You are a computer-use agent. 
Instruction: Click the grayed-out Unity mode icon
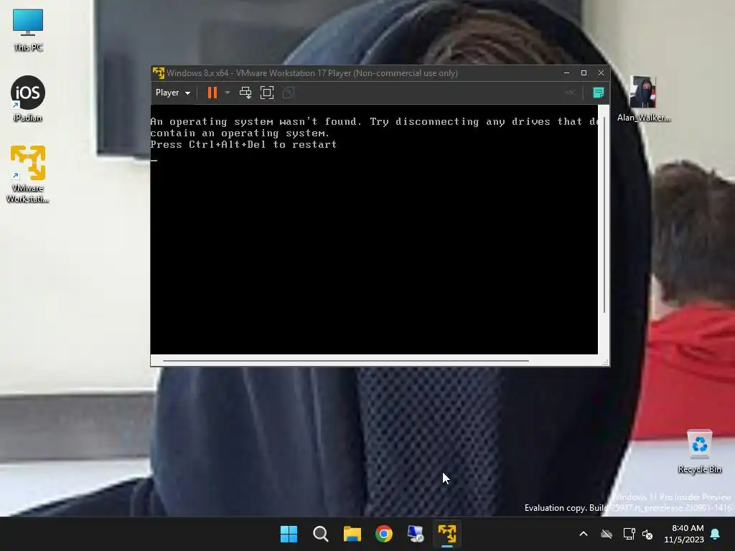(289, 93)
